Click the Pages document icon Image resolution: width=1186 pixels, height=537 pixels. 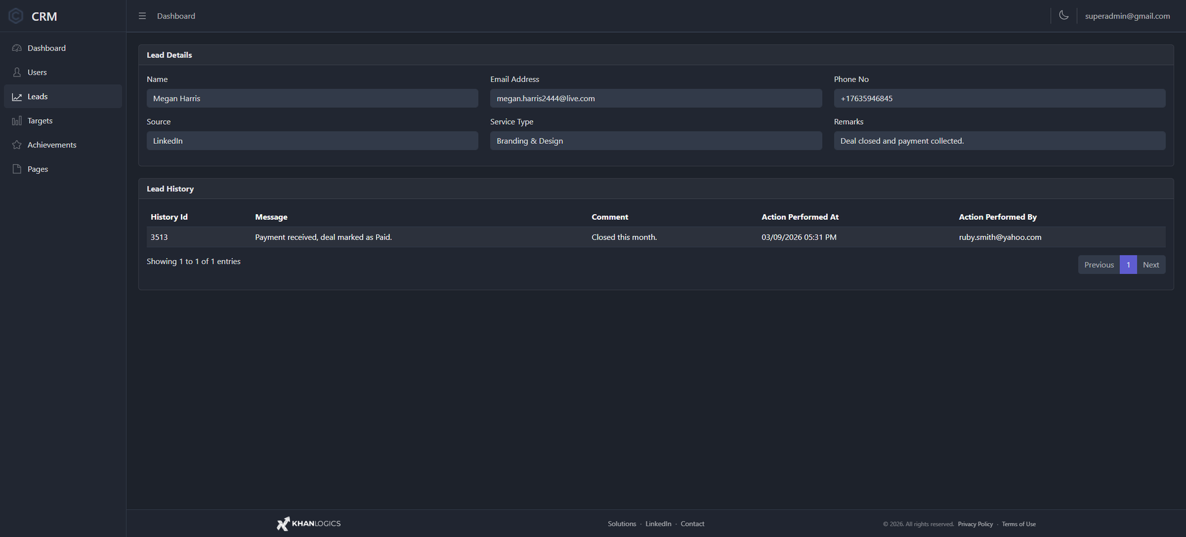pyautogui.click(x=17, y=169)
